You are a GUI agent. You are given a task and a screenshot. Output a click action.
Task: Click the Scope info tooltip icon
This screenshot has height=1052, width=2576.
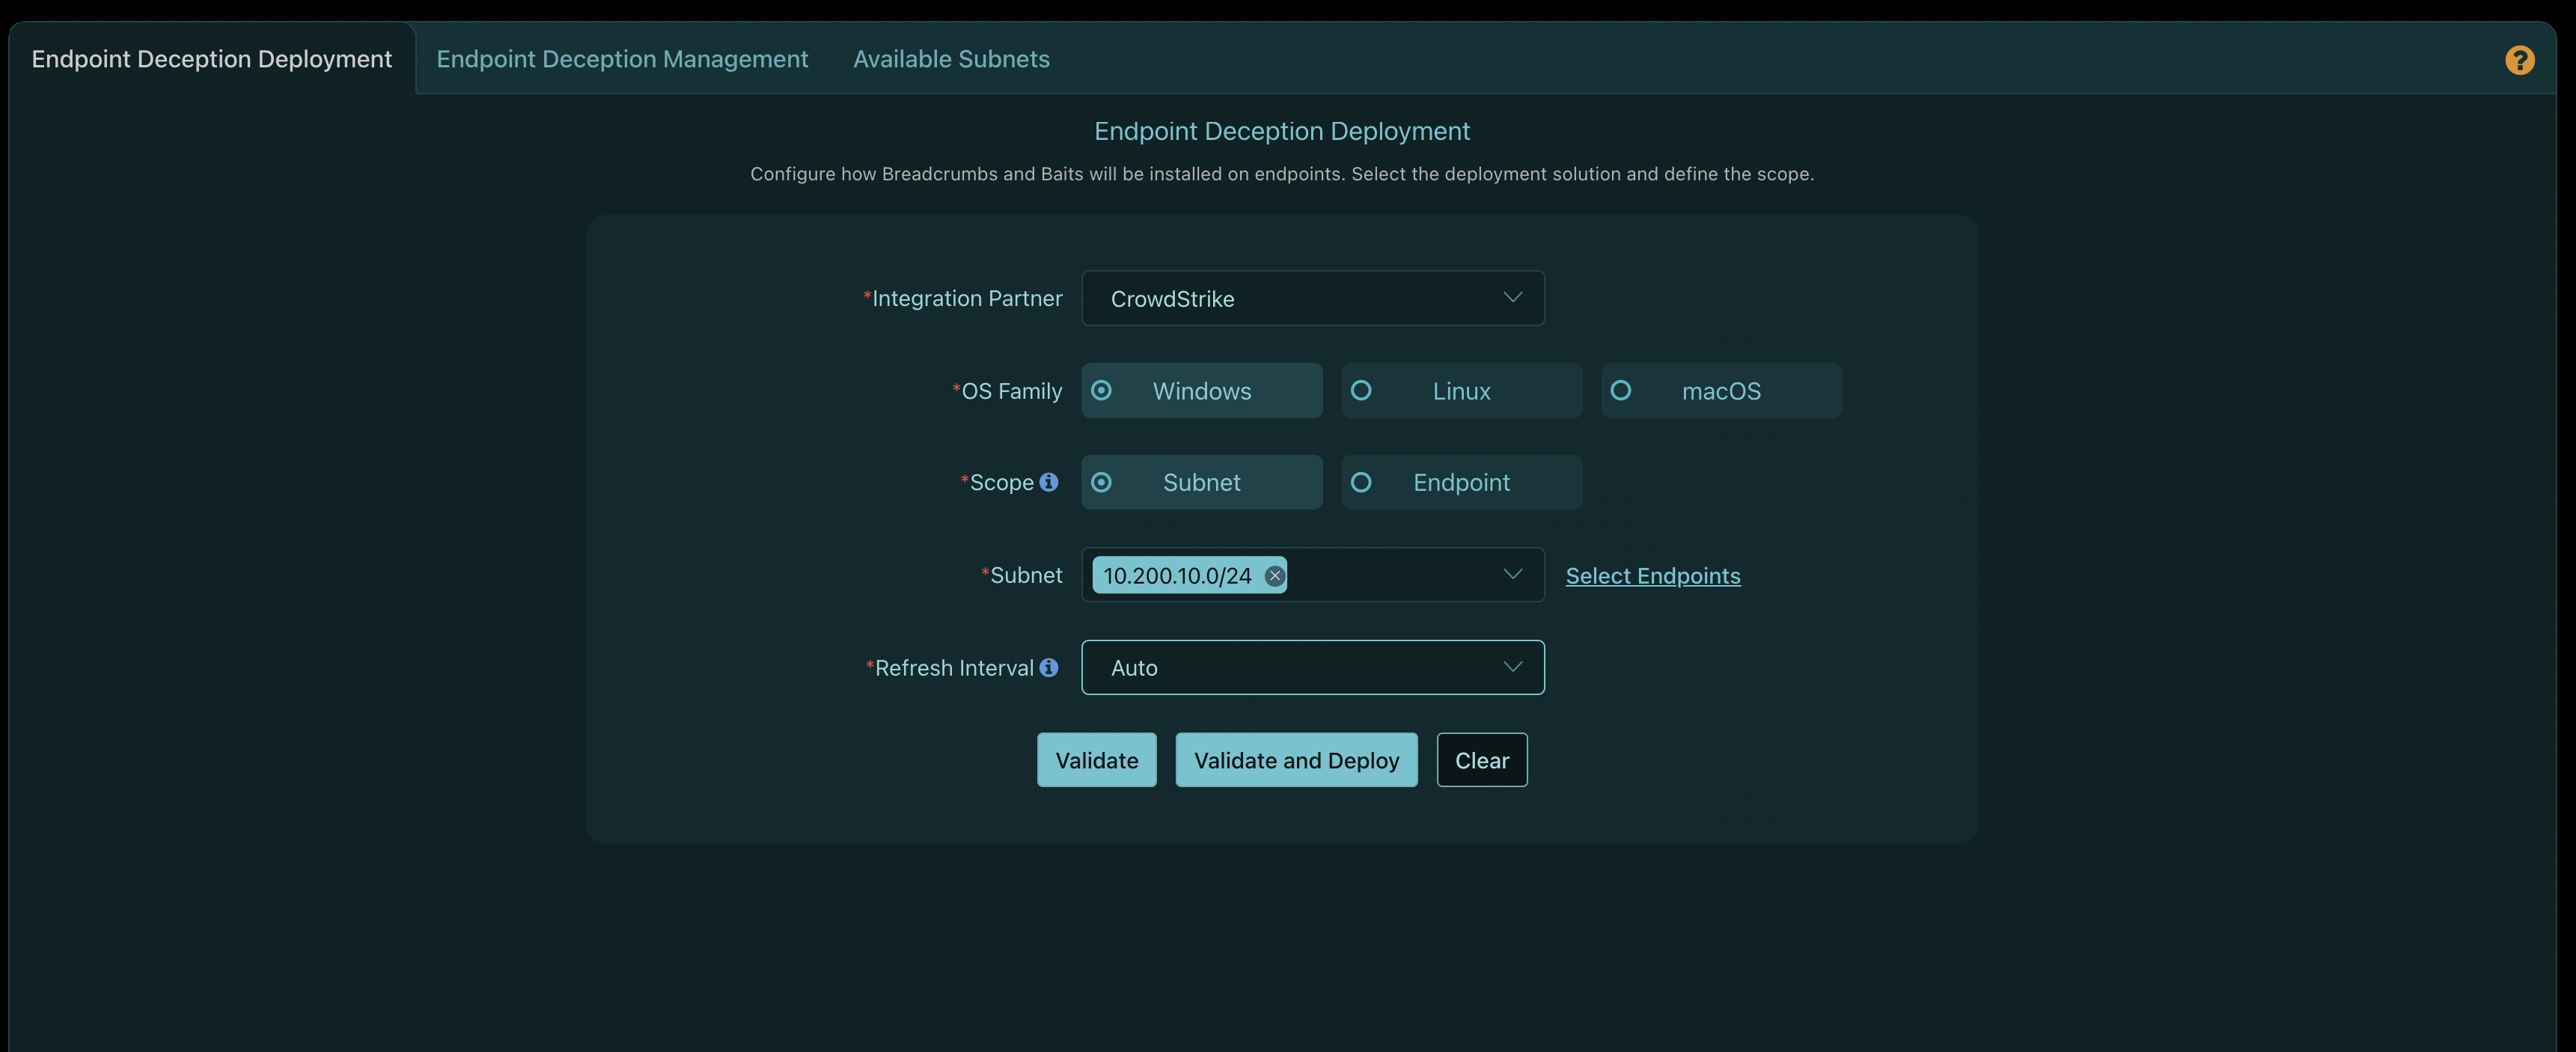pos(1050,481)
